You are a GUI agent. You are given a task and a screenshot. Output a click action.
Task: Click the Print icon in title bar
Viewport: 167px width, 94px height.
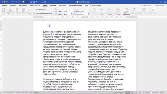45,2
